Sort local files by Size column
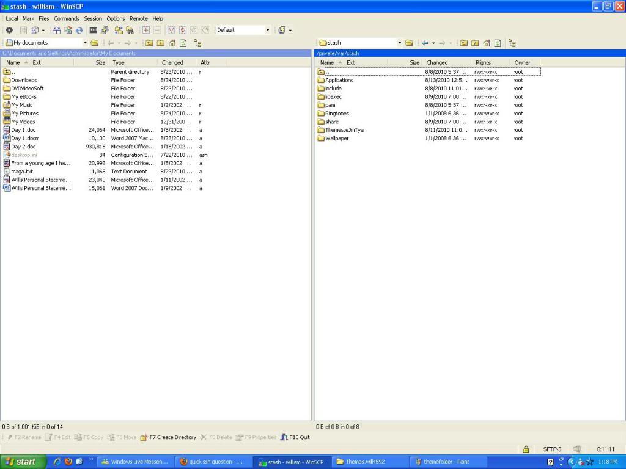This screenshot has height=469, width=626. click(90, 63)
